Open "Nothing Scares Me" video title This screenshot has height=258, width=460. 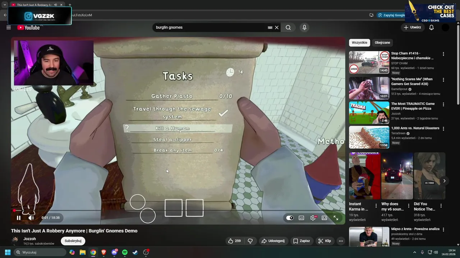pos(412,81)
